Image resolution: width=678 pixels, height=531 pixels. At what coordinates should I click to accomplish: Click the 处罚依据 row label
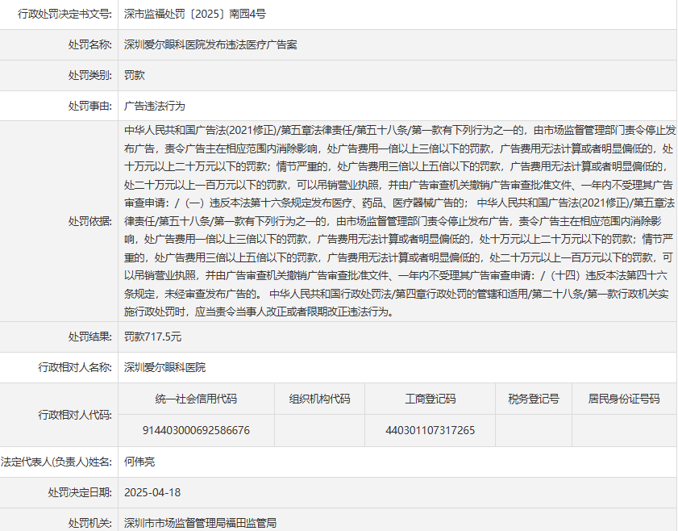(89, 220)
